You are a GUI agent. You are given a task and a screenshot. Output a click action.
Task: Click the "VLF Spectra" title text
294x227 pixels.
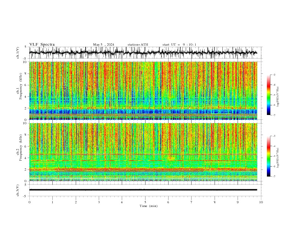42,45
